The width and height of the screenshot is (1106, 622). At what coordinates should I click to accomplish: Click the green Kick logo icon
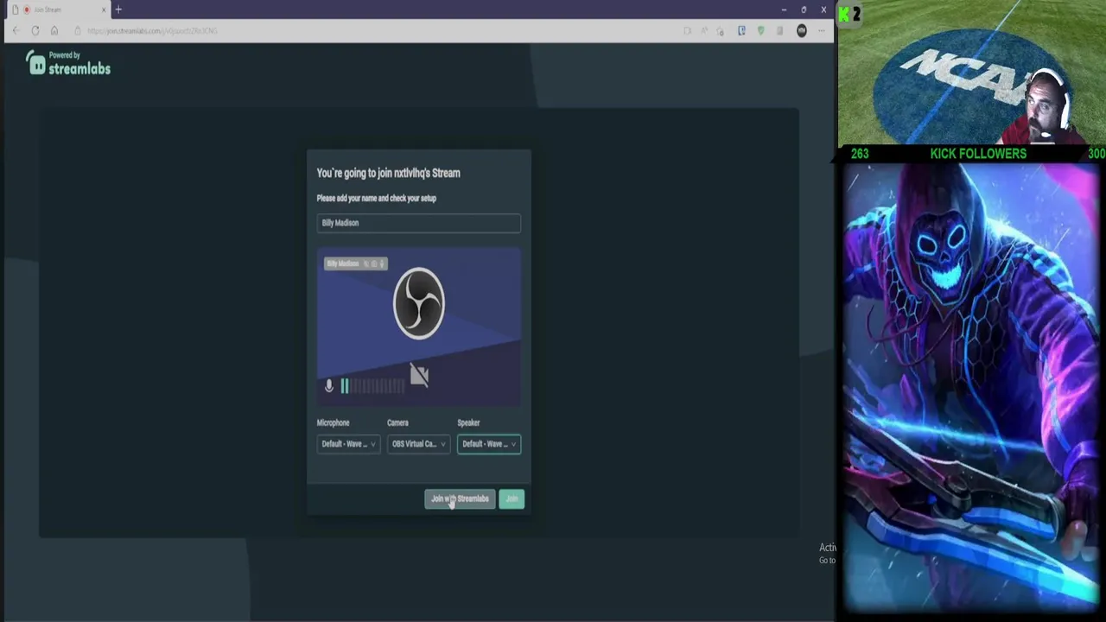(844, 14)
